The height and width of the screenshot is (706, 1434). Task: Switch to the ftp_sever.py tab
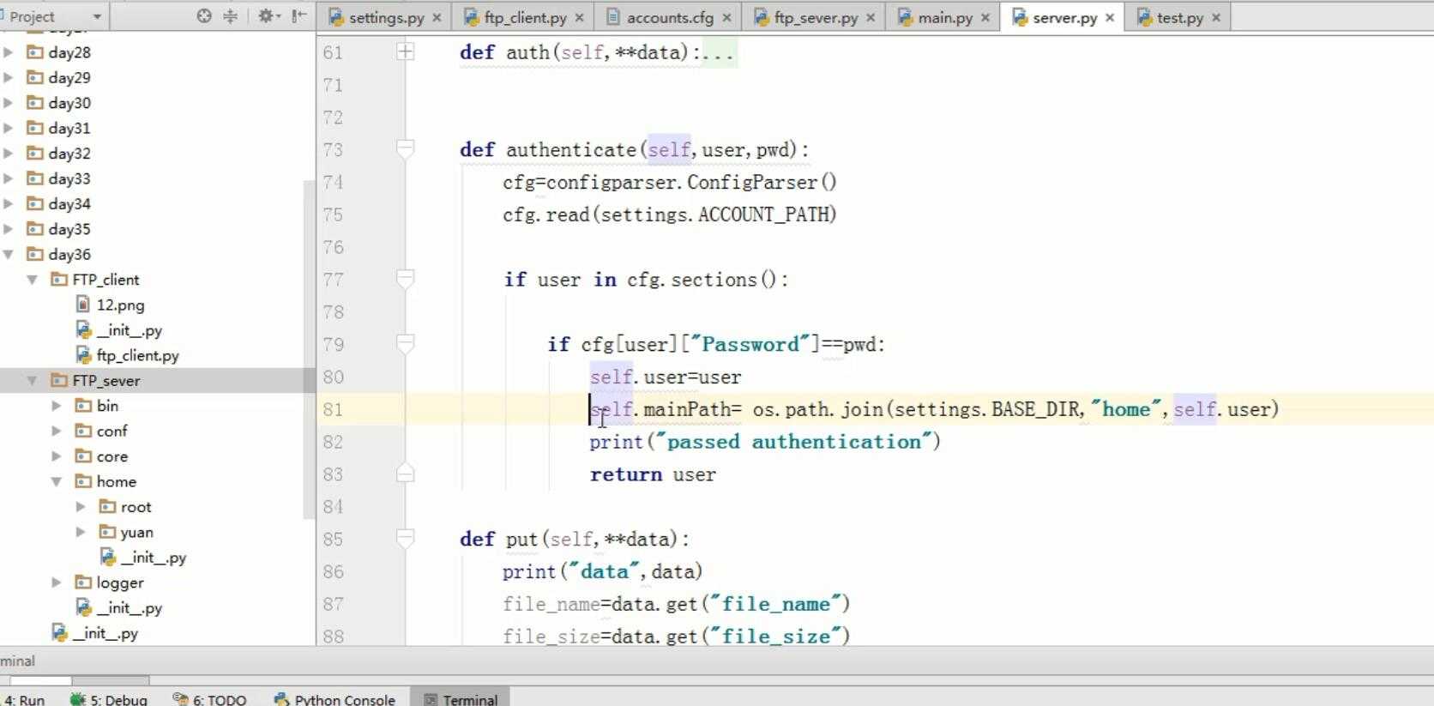click(x=816, y=17)
